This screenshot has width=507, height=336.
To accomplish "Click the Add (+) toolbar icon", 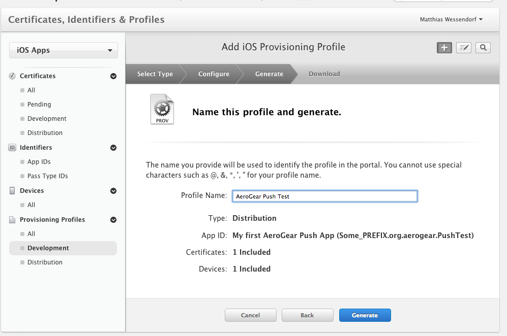I will pyautogui.click(x=444, y=47).
